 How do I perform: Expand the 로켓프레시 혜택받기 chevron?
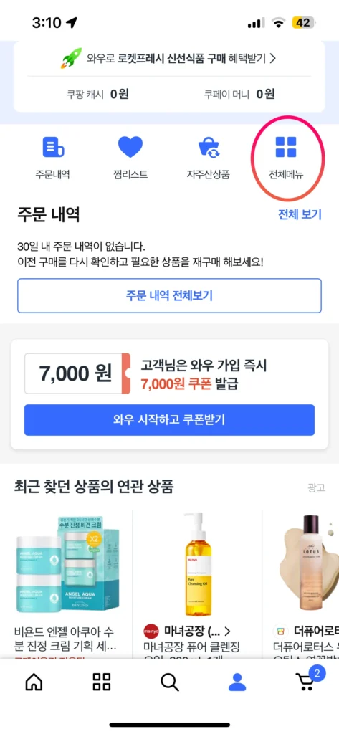[x=272, y=59]
